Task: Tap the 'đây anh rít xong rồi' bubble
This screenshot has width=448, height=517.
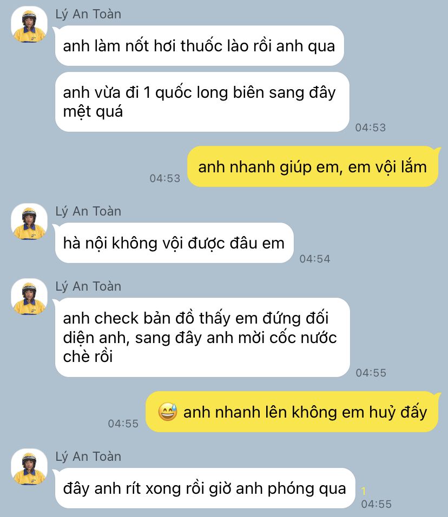Action: pos(205,488)
